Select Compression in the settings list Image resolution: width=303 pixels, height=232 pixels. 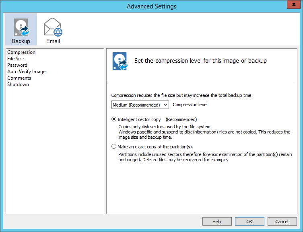click(x=21, y=52)
